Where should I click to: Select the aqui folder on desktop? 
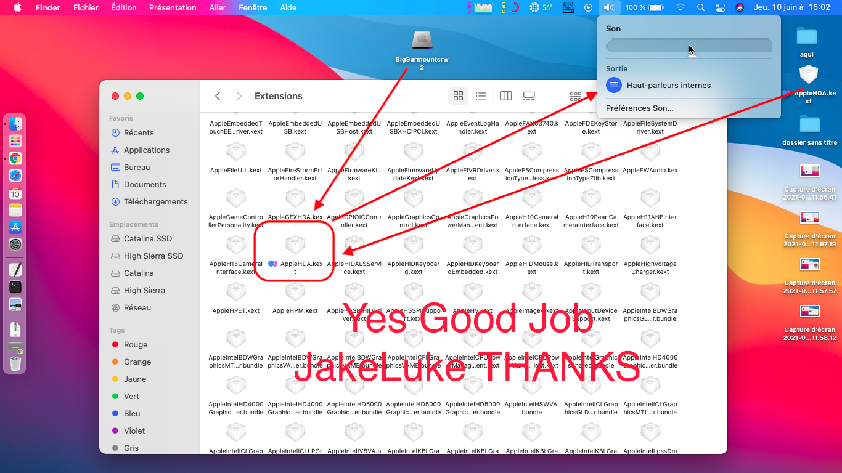[x=806, y=41]
